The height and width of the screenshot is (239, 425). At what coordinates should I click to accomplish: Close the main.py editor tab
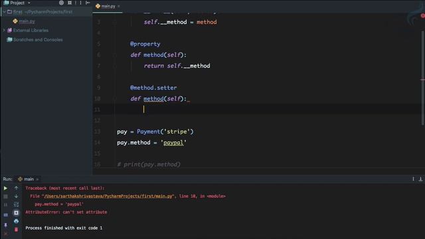(x=119, y=6)
